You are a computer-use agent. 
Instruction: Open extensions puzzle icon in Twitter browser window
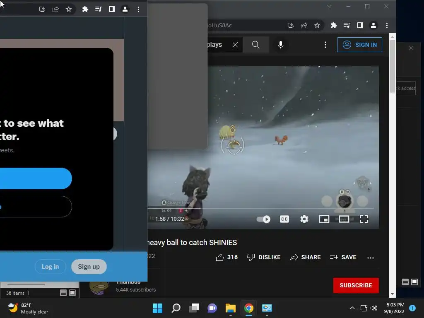click(85, 9)
